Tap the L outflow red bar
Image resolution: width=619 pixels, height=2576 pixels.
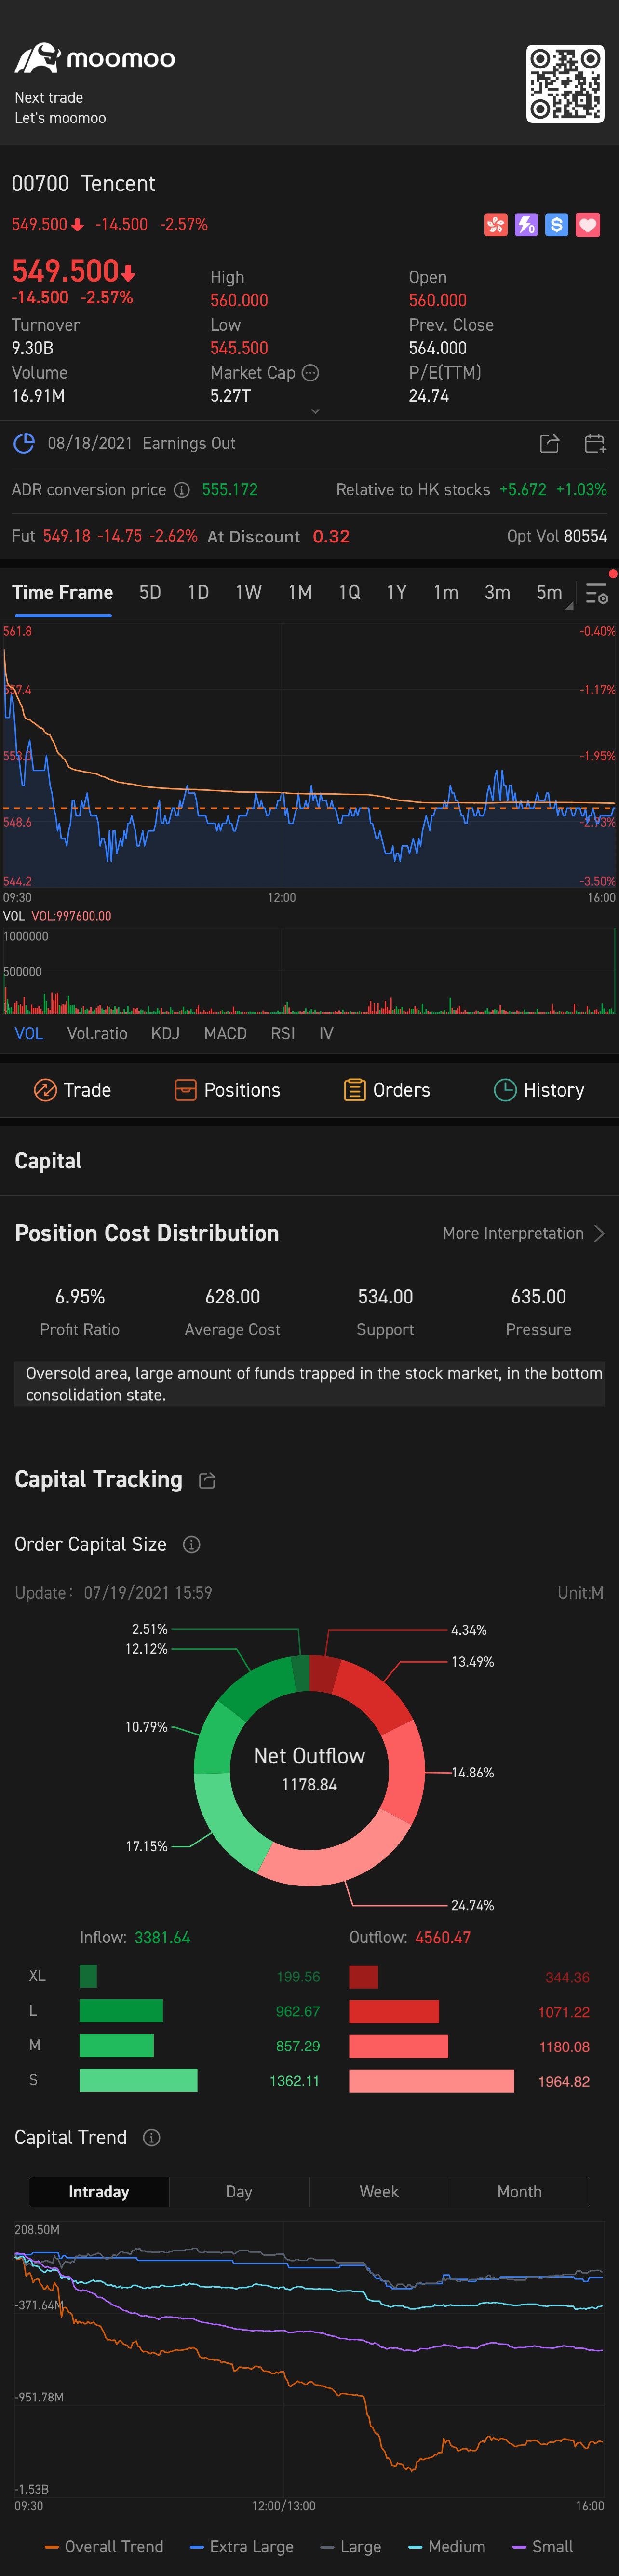394,2011
